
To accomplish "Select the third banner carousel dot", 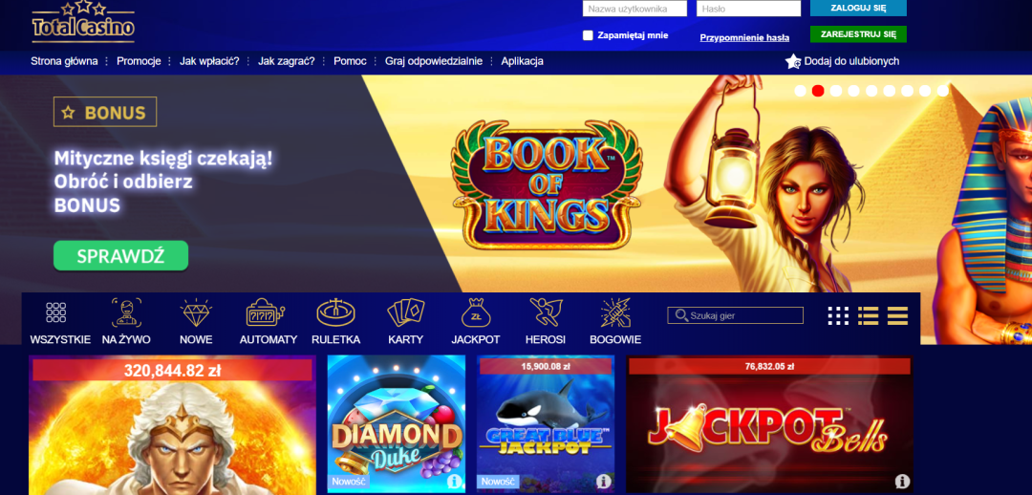I will pyautogui.click(x=836, y=91).
